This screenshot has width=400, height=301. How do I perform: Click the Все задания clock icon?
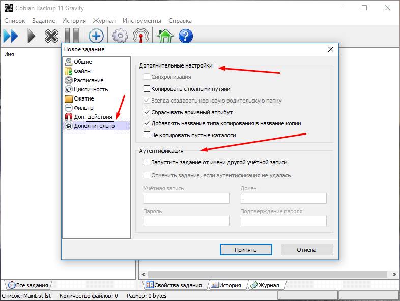click(12, 285)
